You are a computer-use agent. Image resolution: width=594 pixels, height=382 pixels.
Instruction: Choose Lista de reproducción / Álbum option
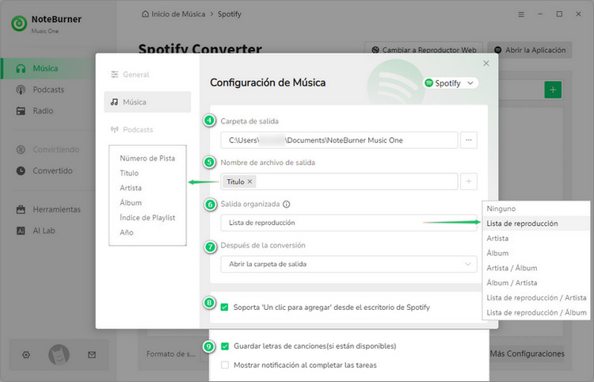click(x=536, y=312)
